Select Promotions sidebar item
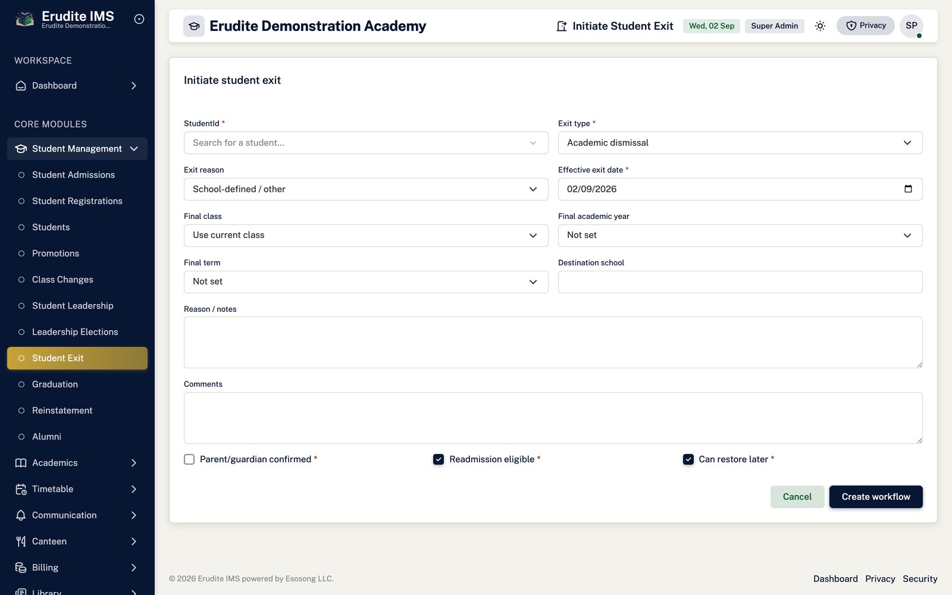This screenshot has height=595, width=952. tap(77, 253)
